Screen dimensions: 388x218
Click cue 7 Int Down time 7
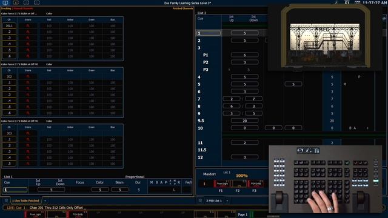pyautogui.click(x=253, y=99)
